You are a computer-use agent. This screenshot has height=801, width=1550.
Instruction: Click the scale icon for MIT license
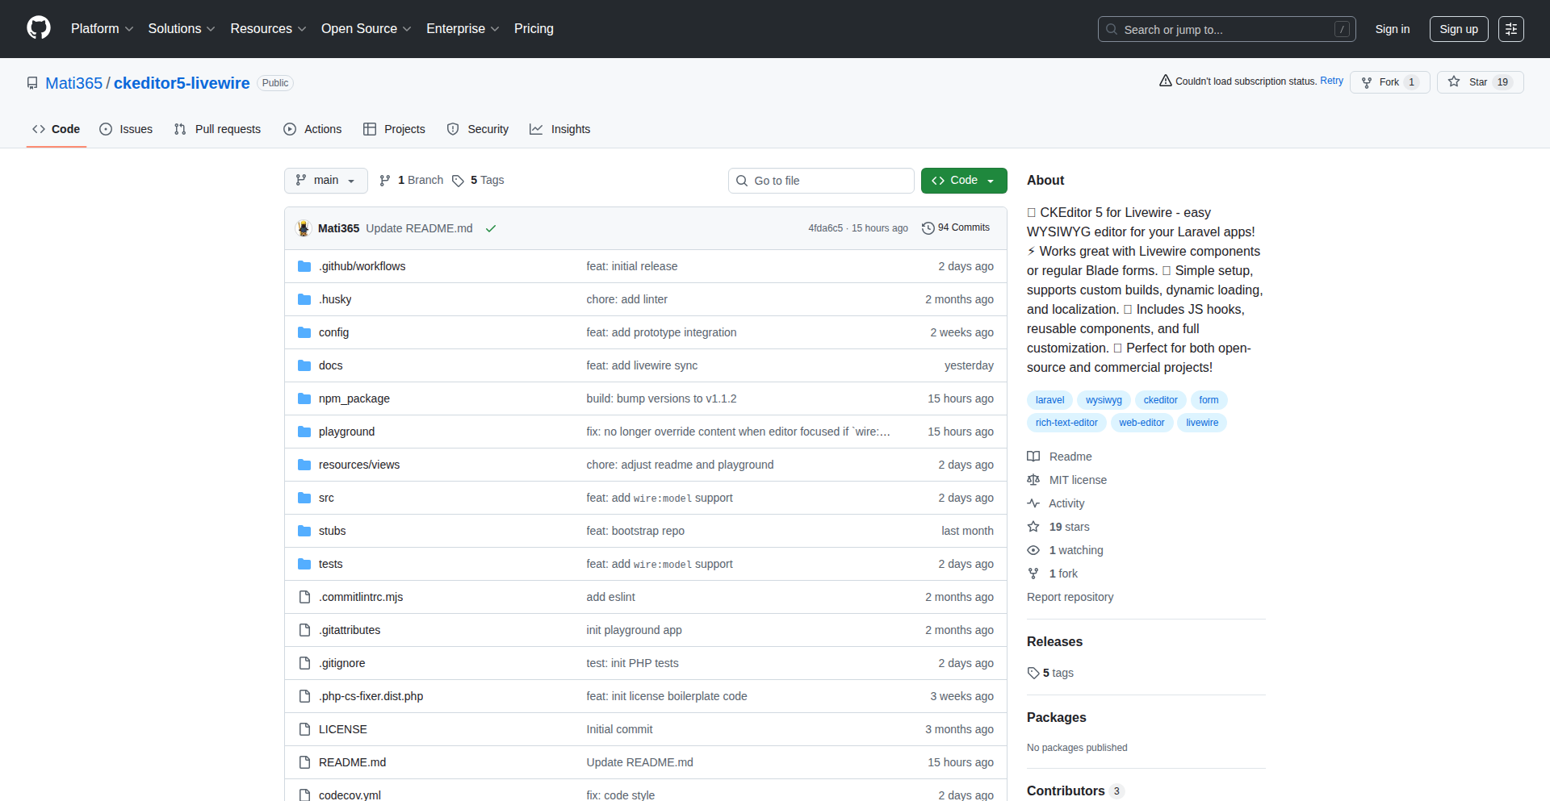(1033, 480)
